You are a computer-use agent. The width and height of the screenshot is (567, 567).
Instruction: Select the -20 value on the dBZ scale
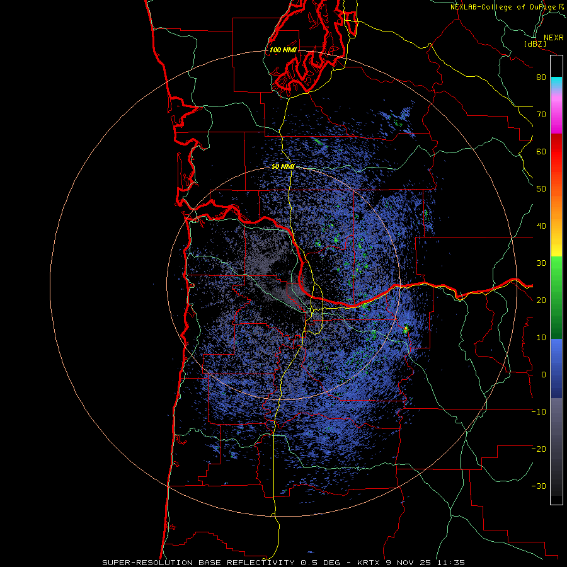click(x=539, y=449)
